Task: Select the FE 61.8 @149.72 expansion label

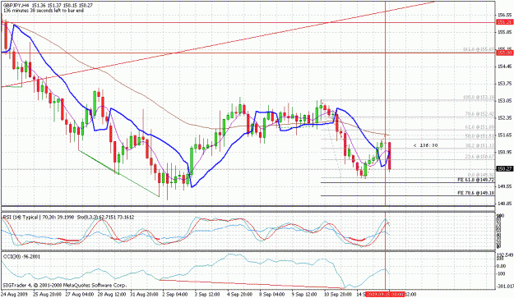Action: pyautogui.click(x=475, y=180)
